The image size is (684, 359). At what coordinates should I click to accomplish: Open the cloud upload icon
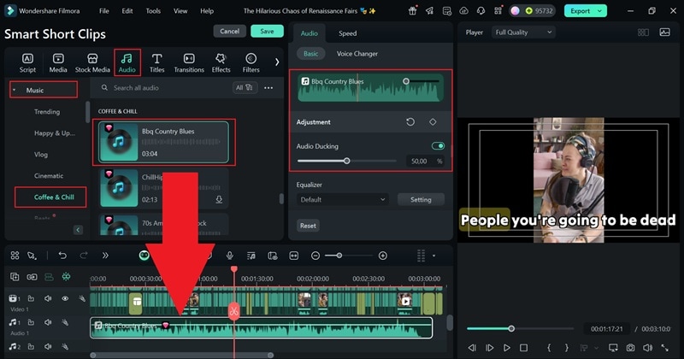pos(463,11)
